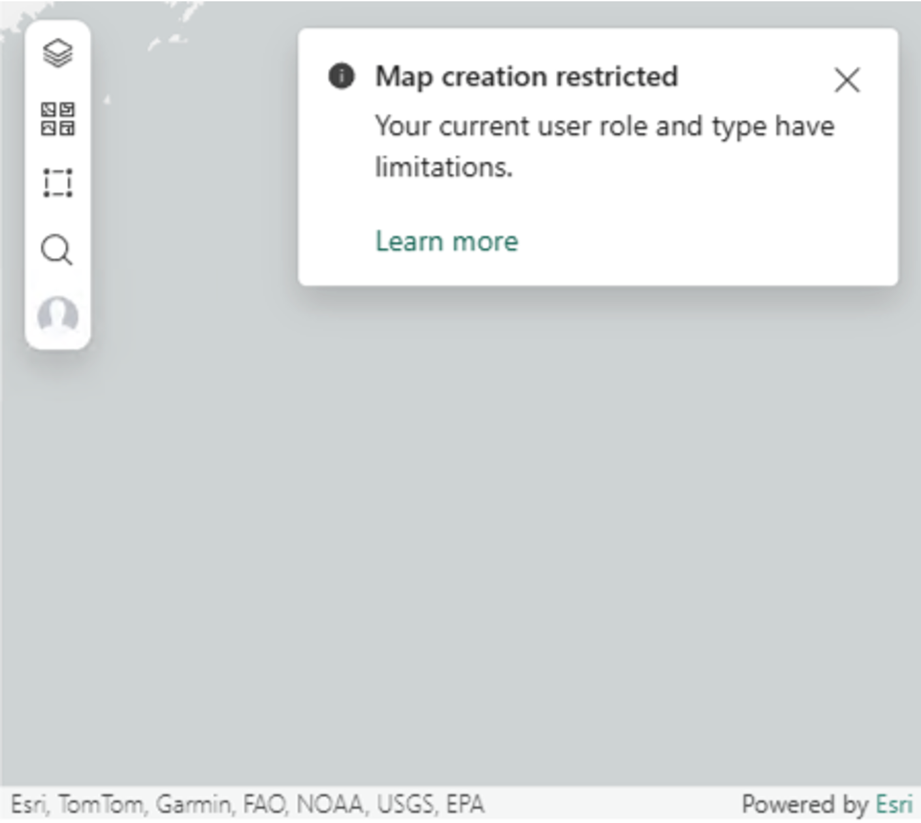Viewport: 921px width, 823px height.
Task: Dismiss the Map creation restricted notice
Action: pyautogui.click(x=847, y=80)
